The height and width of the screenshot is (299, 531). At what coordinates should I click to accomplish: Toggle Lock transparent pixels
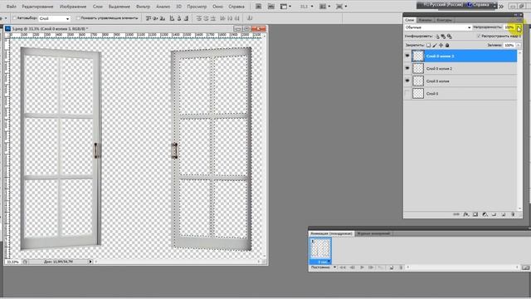point(428,45)
